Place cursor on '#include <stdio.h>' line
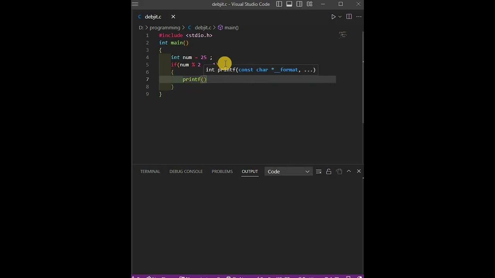The width and height of the screenshot is (495, 278). (x=186, y=36)
